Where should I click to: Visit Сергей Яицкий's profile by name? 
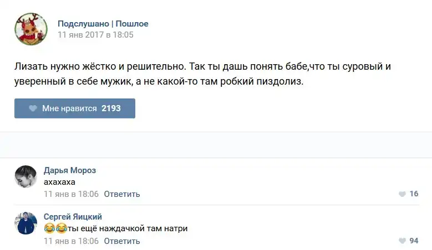pyautogui.click(x=73, y=217)
